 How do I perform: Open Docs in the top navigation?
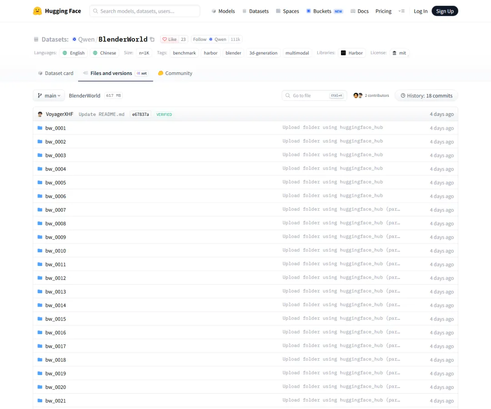tap(359, 11)
